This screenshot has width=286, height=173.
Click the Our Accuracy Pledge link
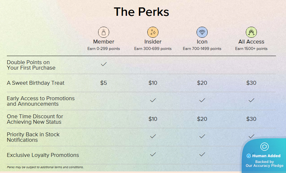tap(264, 166)
